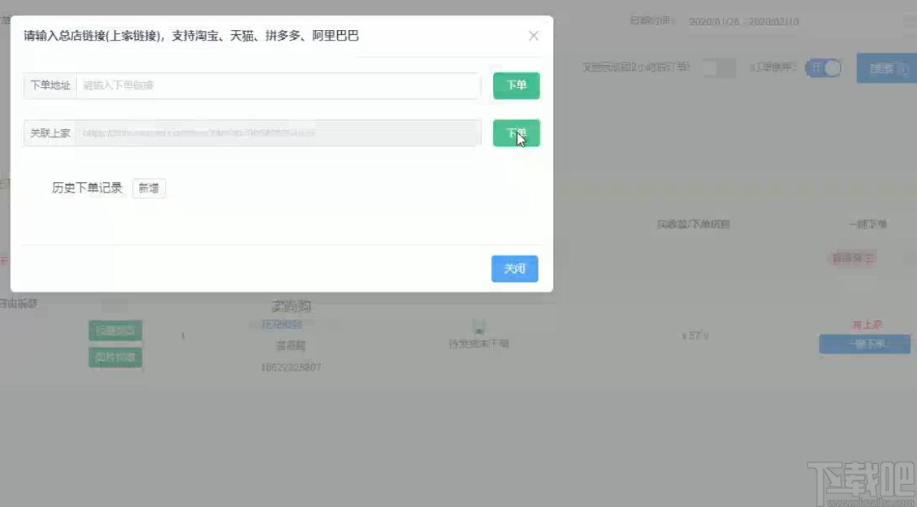Click the 待发货未下单 status text
The height and width of the screenshot is (507, 917).
479,344
